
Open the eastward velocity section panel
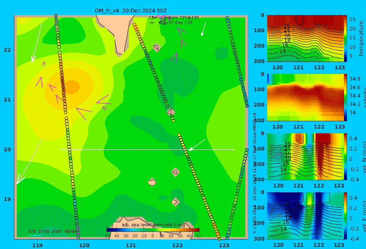pyautogui.click(x=305, y=216)
